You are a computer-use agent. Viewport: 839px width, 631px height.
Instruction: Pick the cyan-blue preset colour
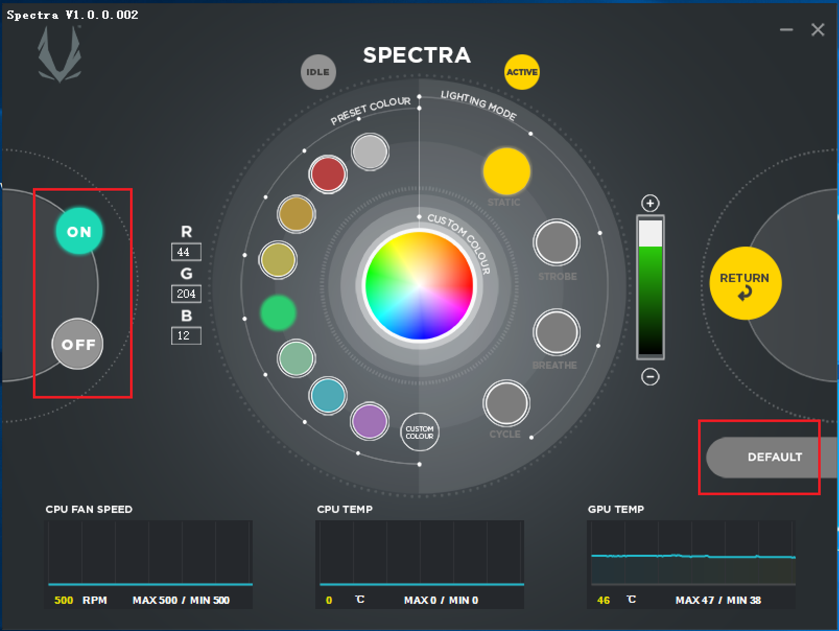point(328,395)
